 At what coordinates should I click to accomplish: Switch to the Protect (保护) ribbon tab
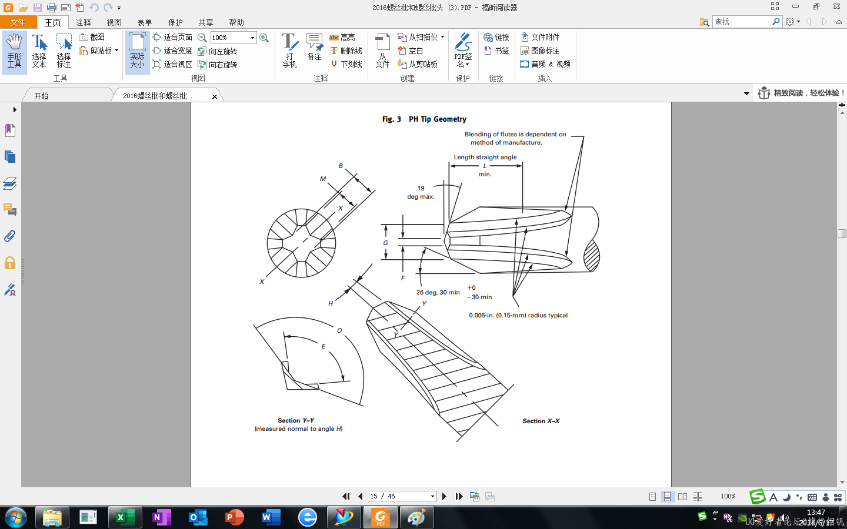click(x=175, y=22)
